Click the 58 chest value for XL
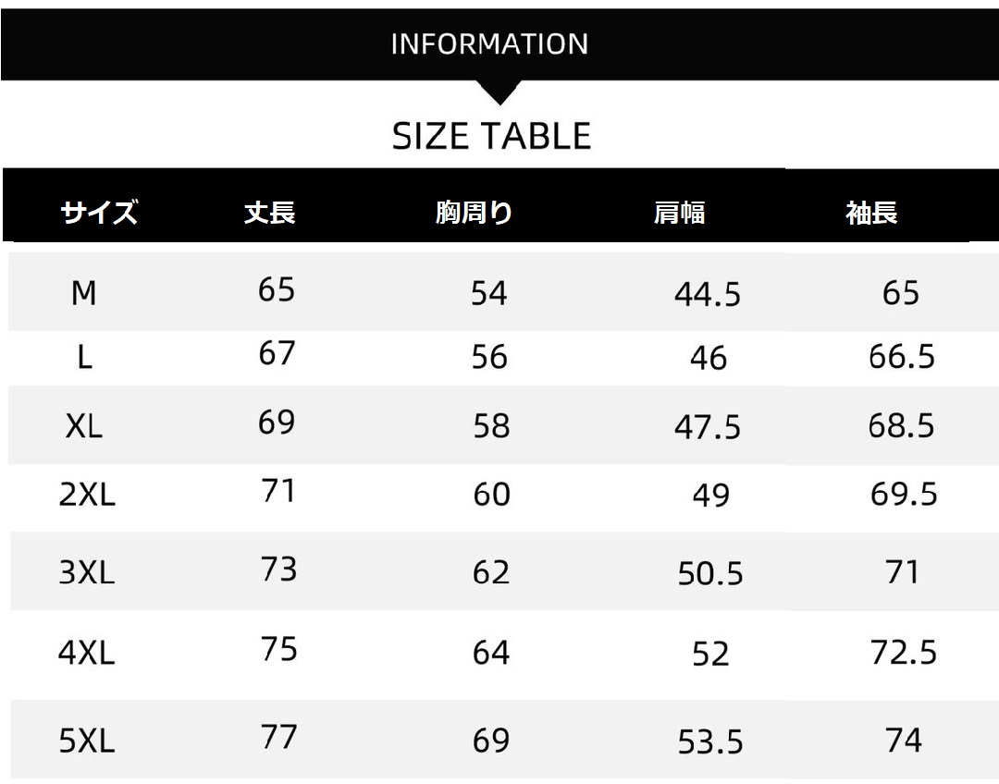The image size is (999, 784). pos(491,425)
